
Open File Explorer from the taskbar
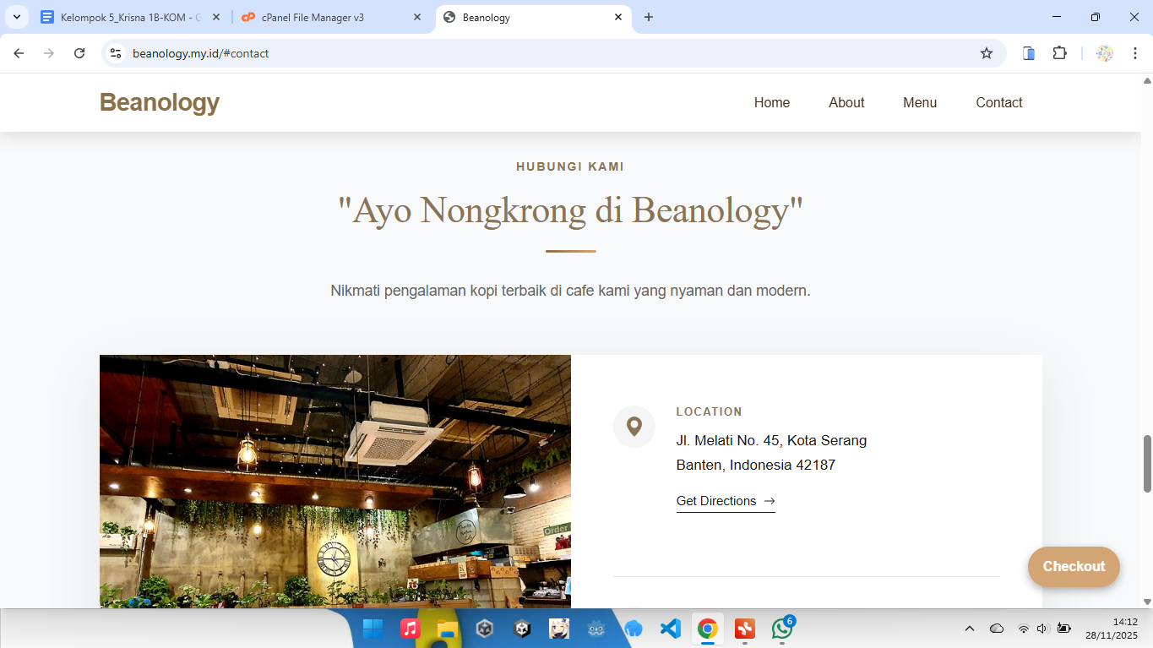pyautogui.click(x=447, y=629)
